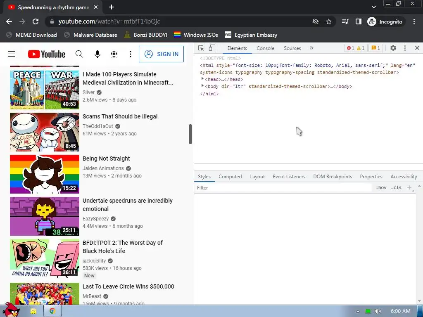
Task: Add a new style rule plus icon
Action: (409, 188)
